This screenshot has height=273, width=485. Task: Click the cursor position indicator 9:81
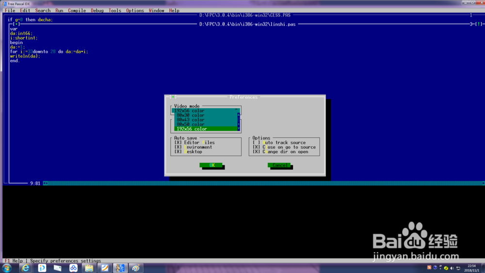pos(35,183)
